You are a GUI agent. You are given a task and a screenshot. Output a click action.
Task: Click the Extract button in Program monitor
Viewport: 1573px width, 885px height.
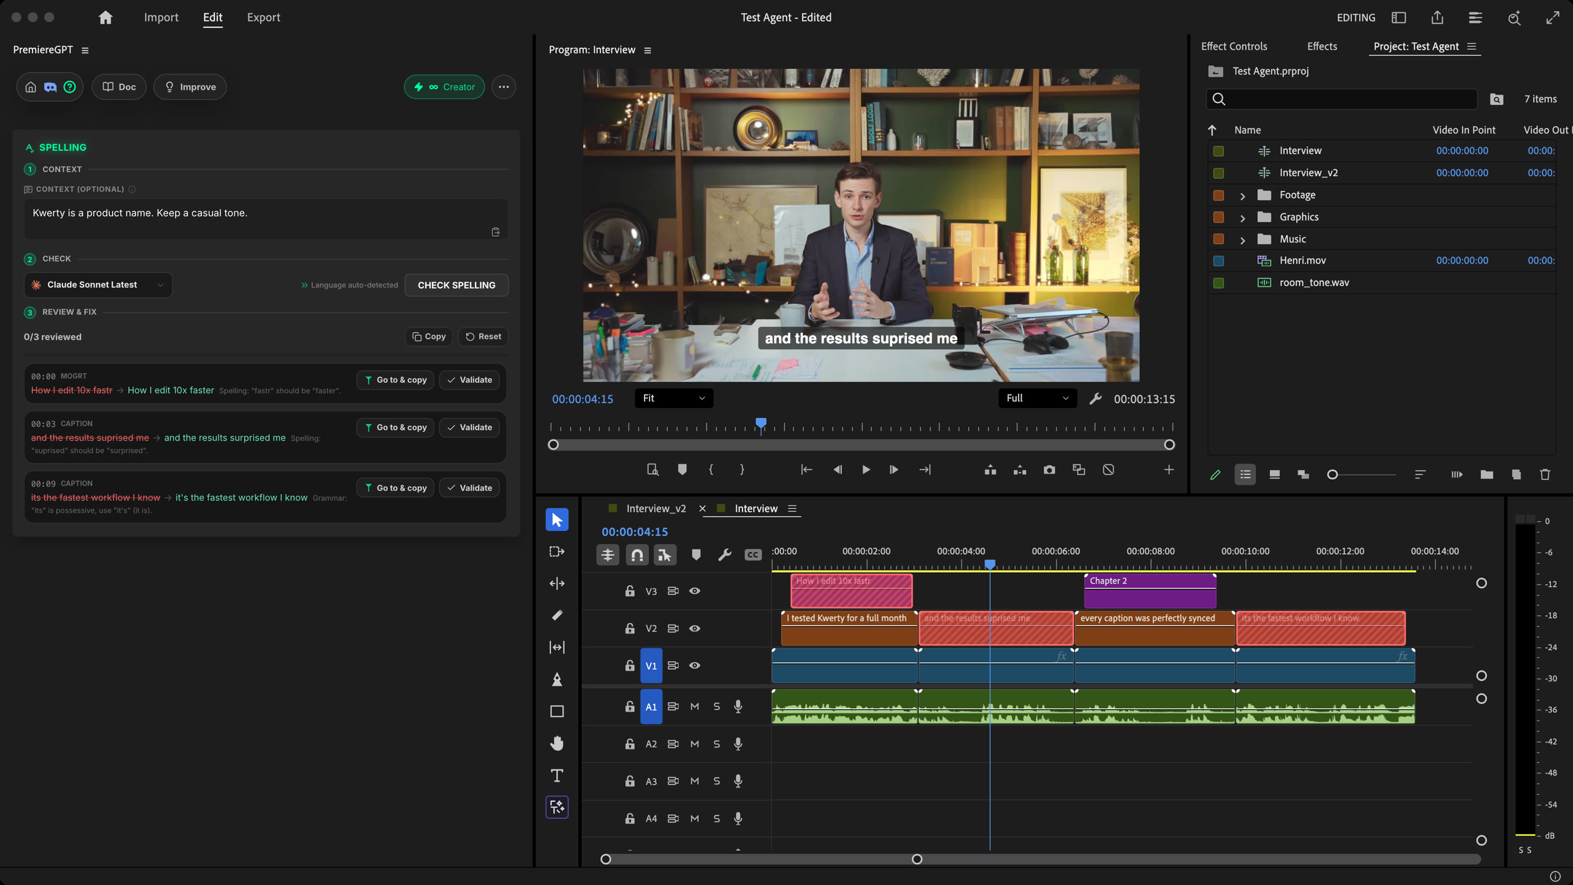[1019, 470]
